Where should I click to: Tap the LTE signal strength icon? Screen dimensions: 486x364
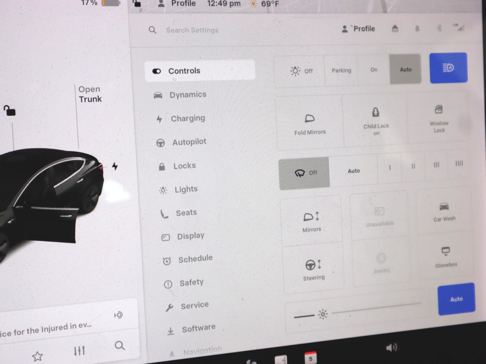(x=459, y=27)
